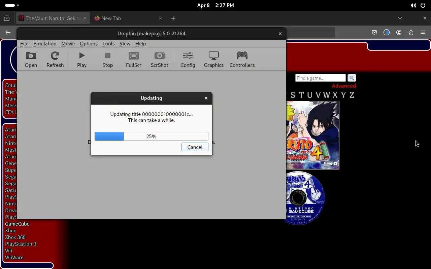Open the Wii sidebar link

point(8,251)
